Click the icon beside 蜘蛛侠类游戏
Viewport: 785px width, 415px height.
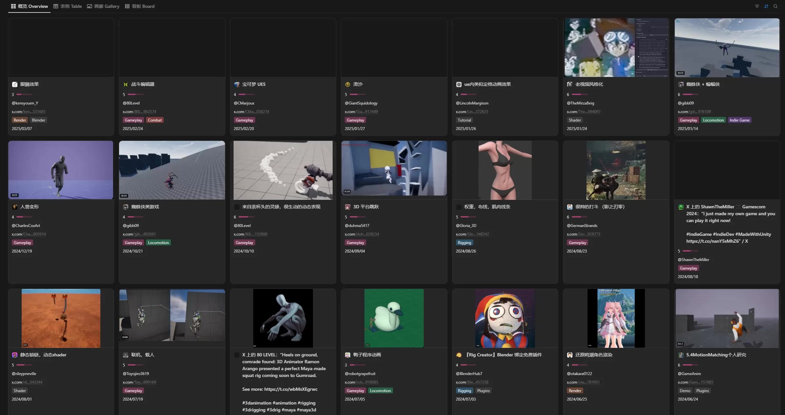(126, 207)
